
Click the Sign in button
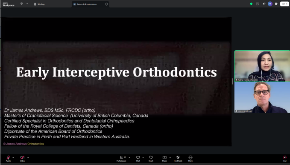[284, 4]
